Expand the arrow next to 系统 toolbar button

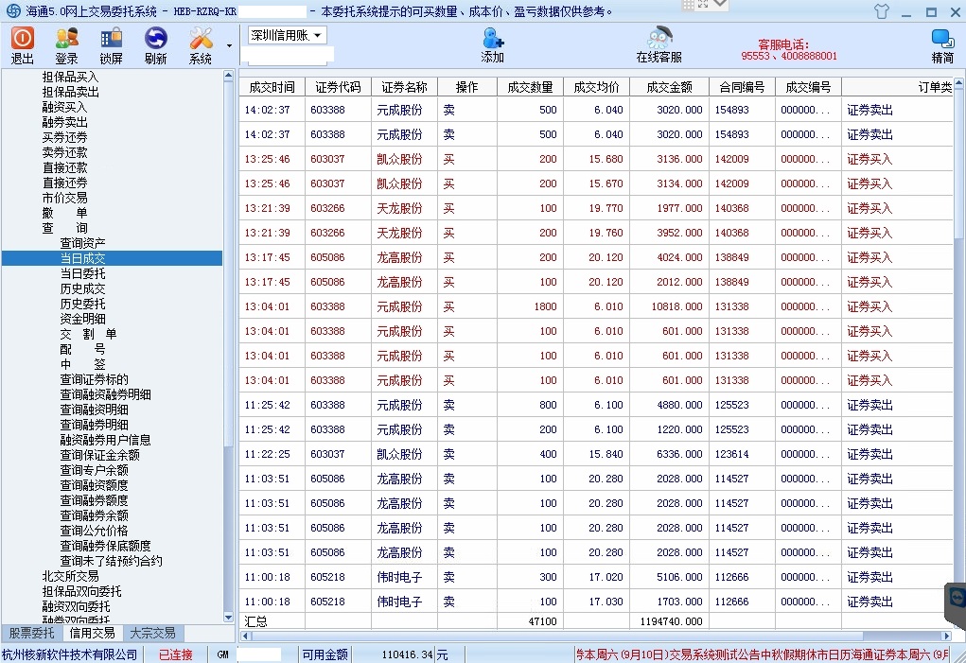pyautogui.click(x=229, y=45)
